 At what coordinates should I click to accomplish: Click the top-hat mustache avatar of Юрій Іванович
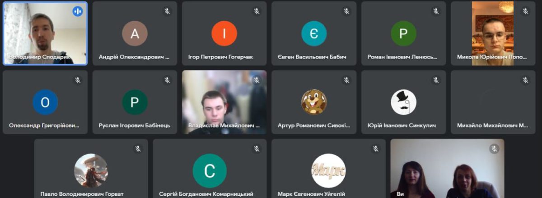click(x=403, y=102)
